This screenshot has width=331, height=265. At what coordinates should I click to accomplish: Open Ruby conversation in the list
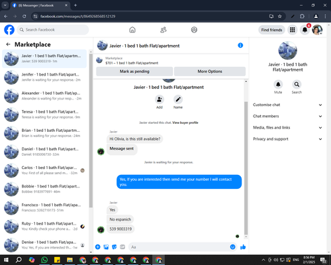(x=44, y=226)
